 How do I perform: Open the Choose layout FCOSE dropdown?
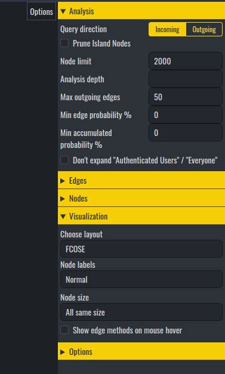pyautogui.click(x=141, y=249)
